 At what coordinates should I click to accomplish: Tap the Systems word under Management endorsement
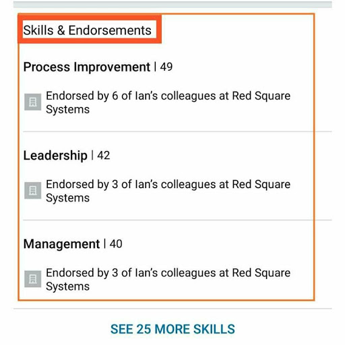click(x=67, y=286)
